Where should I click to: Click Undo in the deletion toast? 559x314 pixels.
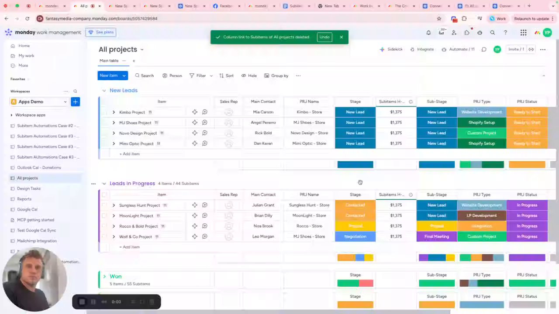324,37
